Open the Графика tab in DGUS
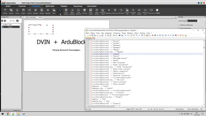Screen dimensions: 206x116 click(36, 6)
